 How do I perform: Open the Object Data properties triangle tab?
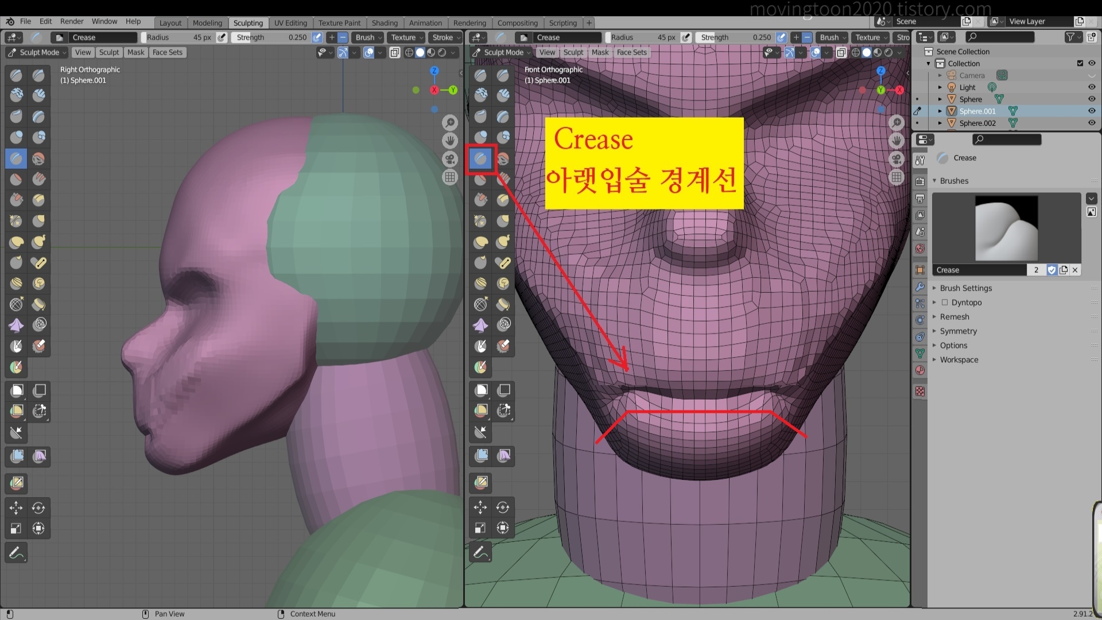coord(920,354)
